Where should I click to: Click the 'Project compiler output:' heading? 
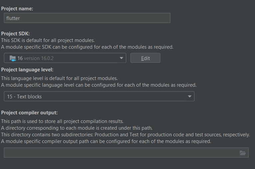[29, 112]
